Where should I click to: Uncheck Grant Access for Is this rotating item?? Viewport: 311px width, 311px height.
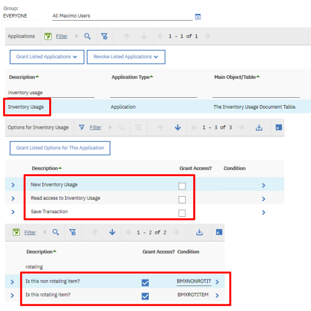pyautogui.click(x=145, y=296)
